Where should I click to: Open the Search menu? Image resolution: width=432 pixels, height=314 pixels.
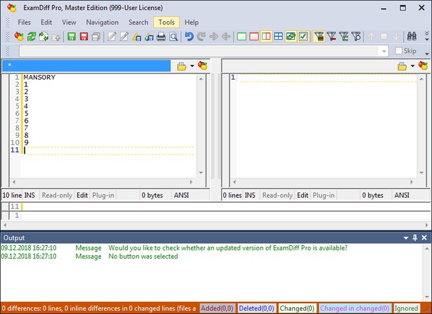click(138, 22)
